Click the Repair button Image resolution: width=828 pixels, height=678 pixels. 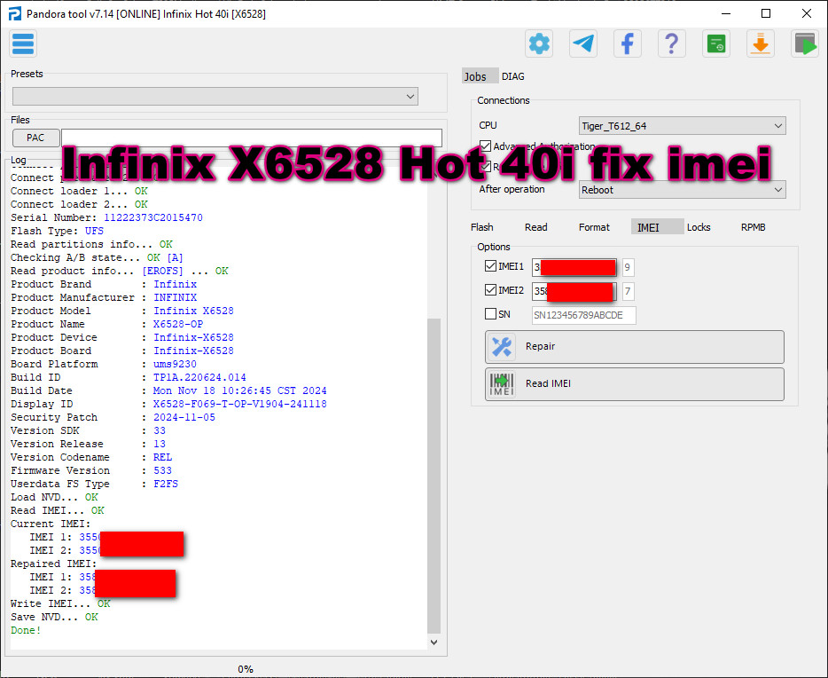point(635,347)
